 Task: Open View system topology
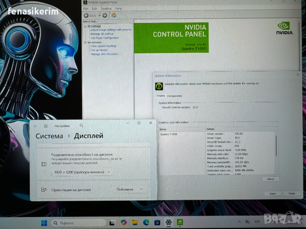(104, 46)
